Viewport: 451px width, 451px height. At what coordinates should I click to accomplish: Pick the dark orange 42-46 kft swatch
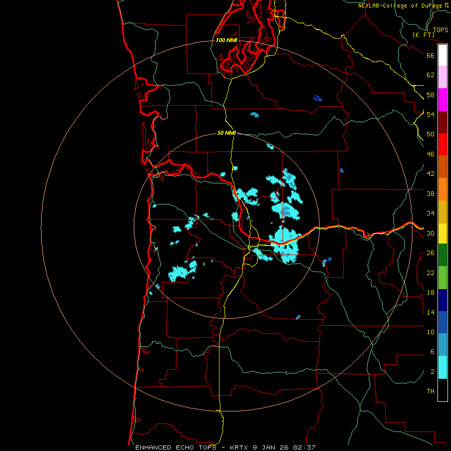pos(442,166)
